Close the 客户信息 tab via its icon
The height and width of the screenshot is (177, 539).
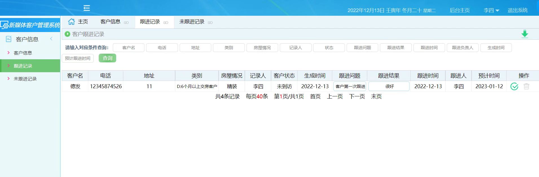[126, 22]
